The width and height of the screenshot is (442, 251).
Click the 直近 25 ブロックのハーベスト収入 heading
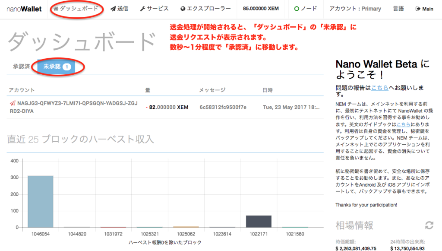click(80, 139)
